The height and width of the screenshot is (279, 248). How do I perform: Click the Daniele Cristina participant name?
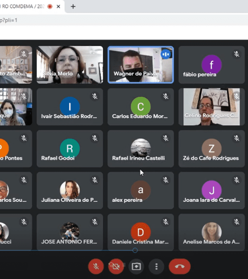[x=140, y=242]
